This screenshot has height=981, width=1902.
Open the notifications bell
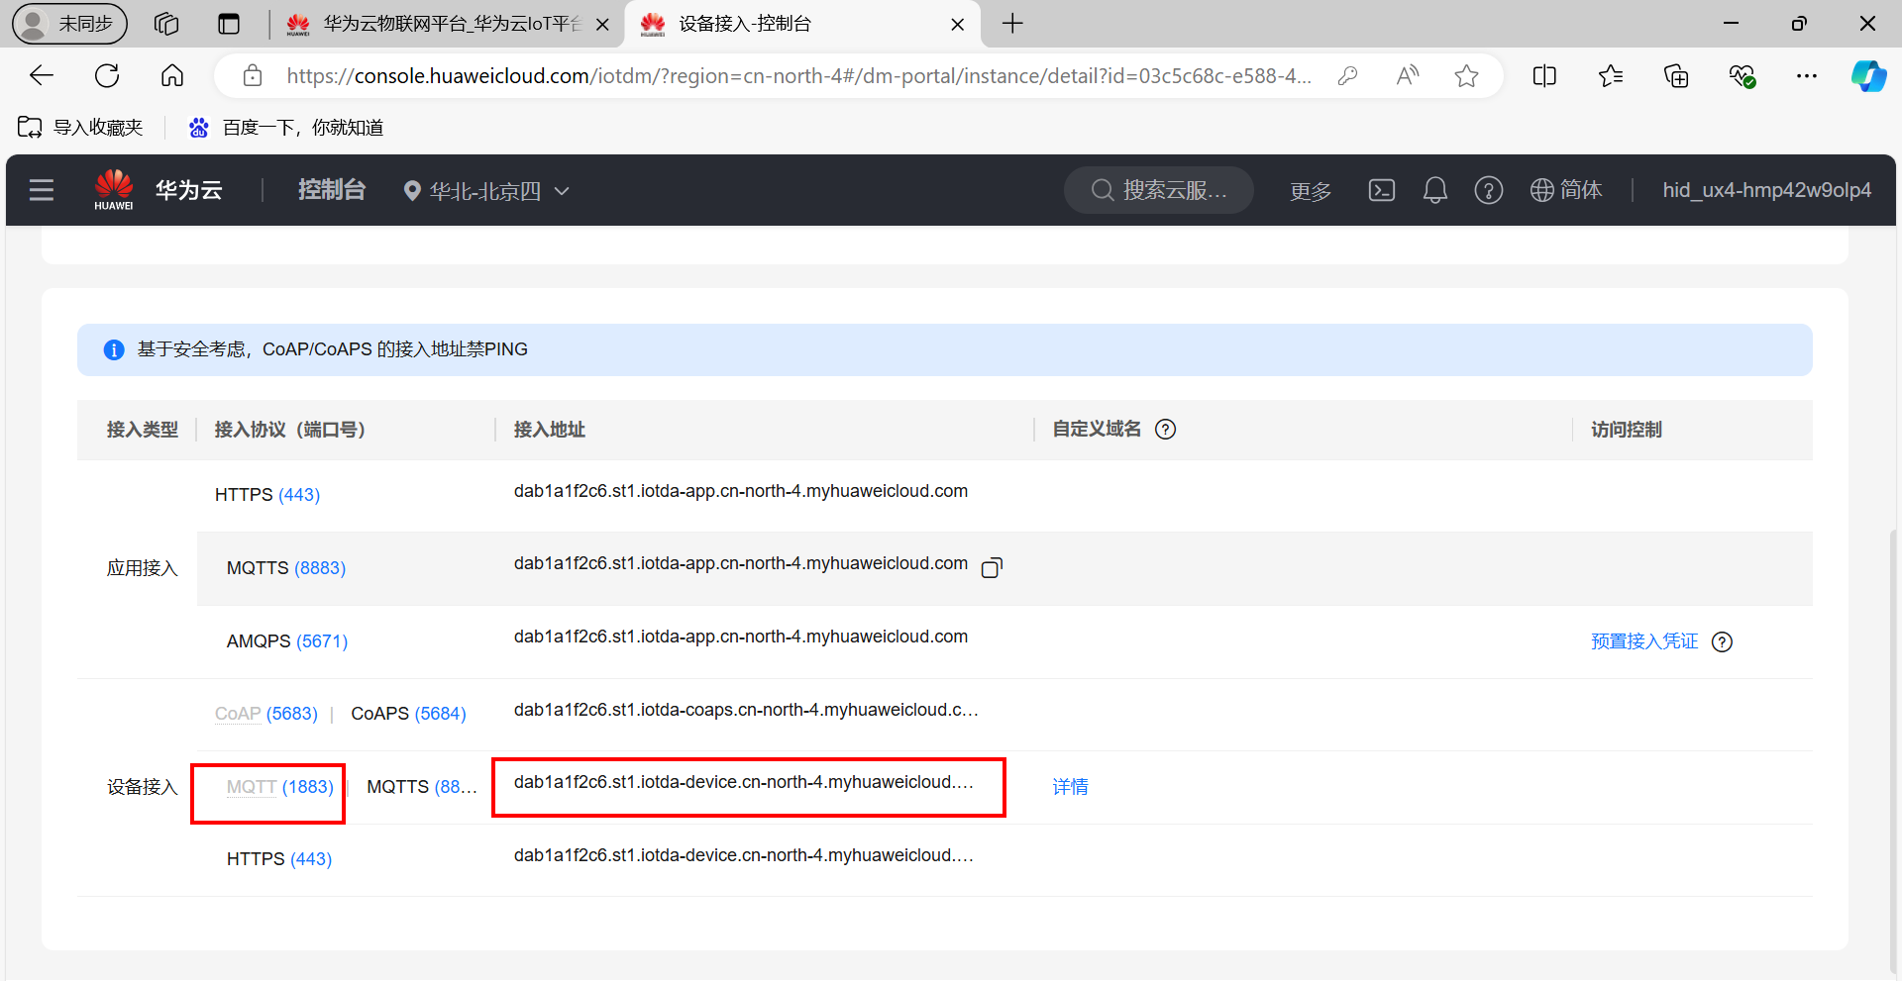pyautogui.click(x=1434, y=190)
